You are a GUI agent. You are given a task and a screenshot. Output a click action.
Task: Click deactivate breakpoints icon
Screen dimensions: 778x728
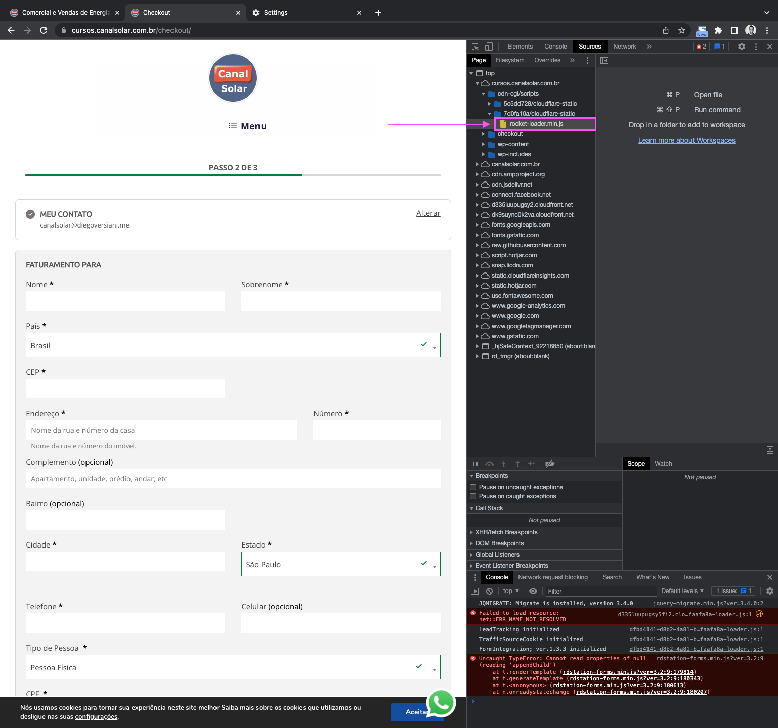point(550,464)
